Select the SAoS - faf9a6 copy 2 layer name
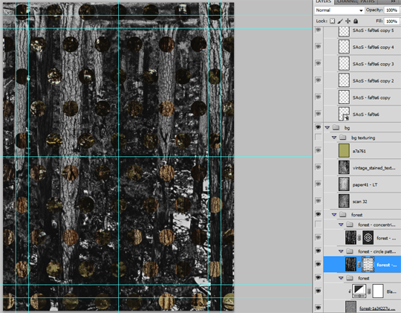 [x=373, y=81]
